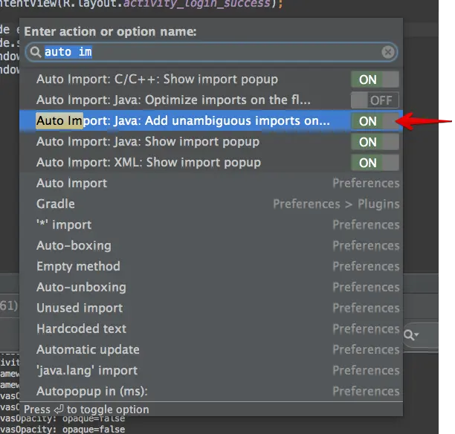
Task: Toggle Java Show import popup switch
Action: point(375,142)
